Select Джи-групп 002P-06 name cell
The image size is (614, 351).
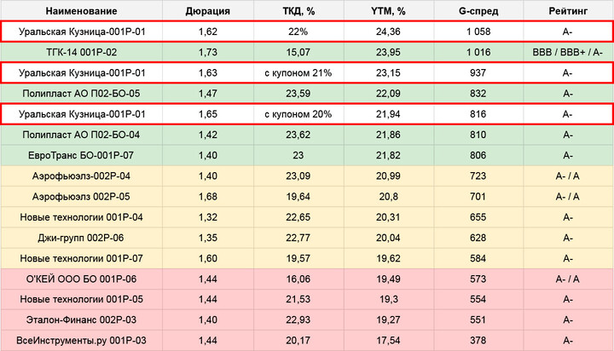point(81,238)
